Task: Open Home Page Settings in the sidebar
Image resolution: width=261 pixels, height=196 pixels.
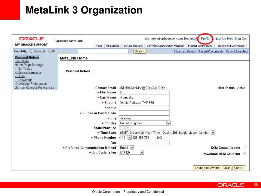Action: [x=29, y=65]
